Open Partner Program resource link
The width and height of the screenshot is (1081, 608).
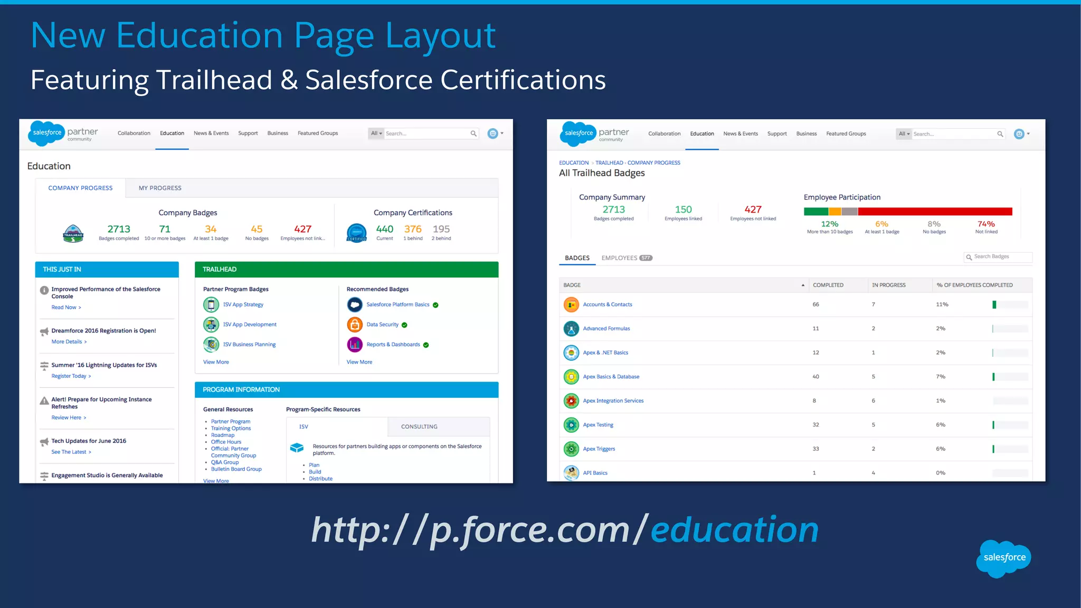point(231,422)
